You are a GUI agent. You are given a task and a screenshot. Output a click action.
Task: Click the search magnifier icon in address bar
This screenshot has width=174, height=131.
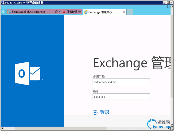click(x=56, y=11)
